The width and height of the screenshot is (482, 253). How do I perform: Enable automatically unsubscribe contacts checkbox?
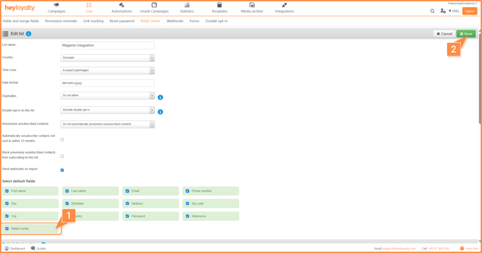tap(62, 140)
